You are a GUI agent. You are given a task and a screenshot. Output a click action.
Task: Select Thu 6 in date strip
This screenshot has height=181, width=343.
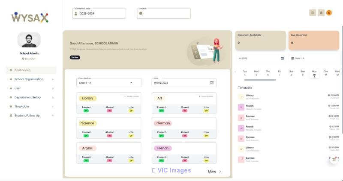click(x=268, y=73)
